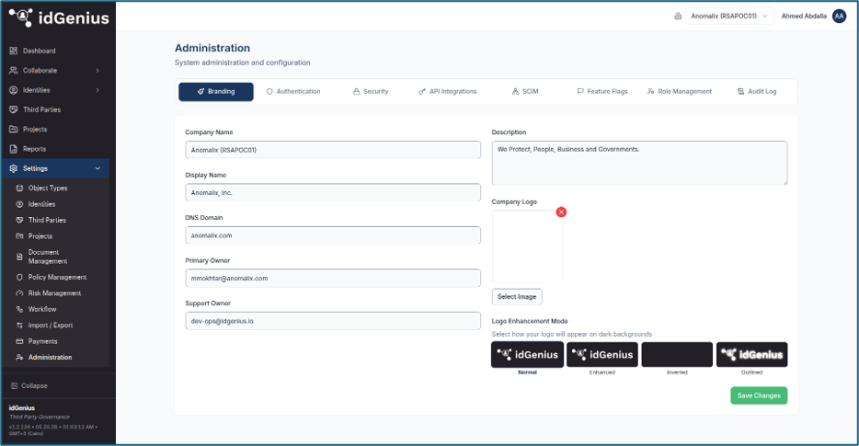This screenshot has width=859, height=446.
Task: Click the Description text area
Action: (x=639, y=163)
